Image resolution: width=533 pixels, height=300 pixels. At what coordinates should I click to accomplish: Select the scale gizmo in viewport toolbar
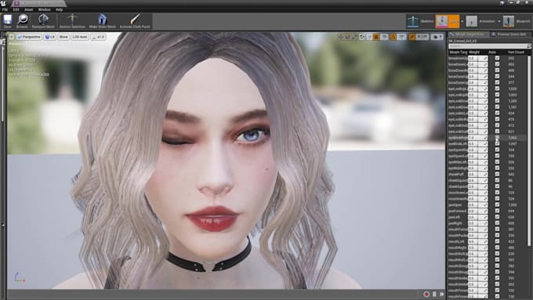(x=354, y=37)
